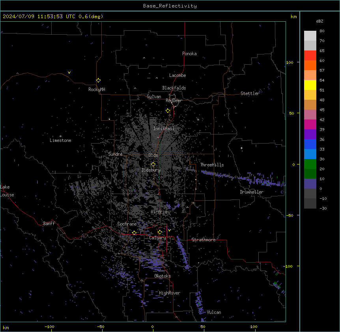Click the Olds town label
This screenshot has height=332, width=340.
(x=153, y=155)
